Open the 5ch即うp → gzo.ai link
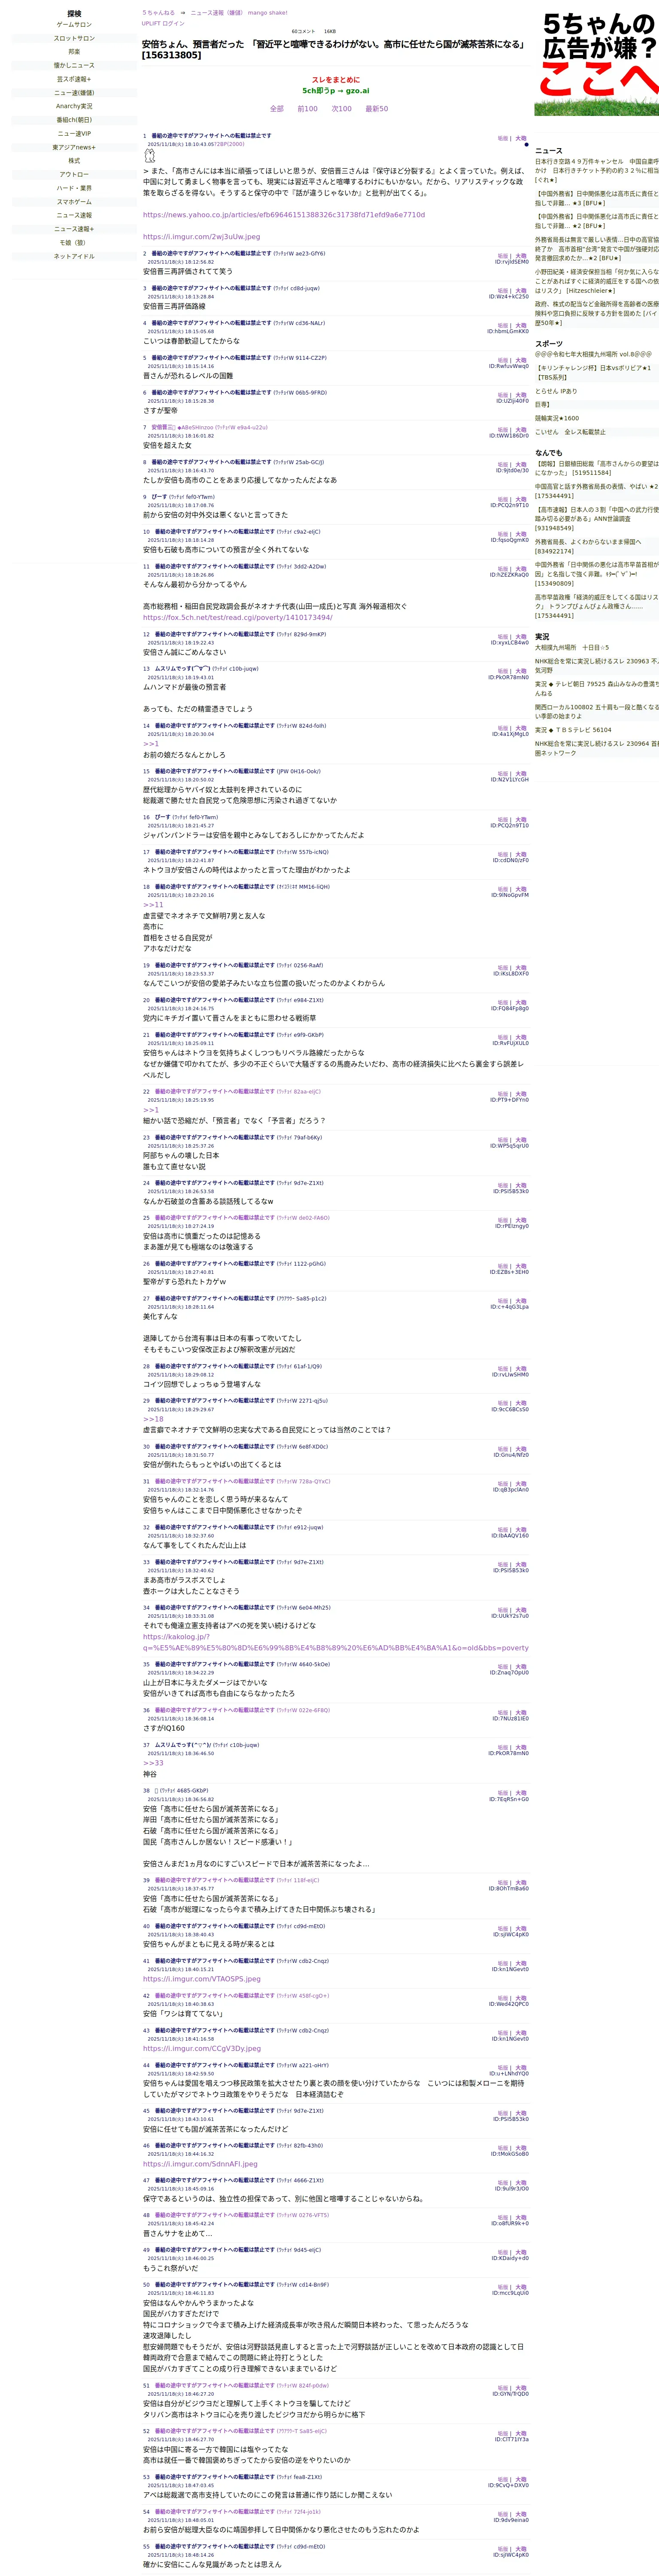Screen dimensions: 659x2576 coord(336,91)
